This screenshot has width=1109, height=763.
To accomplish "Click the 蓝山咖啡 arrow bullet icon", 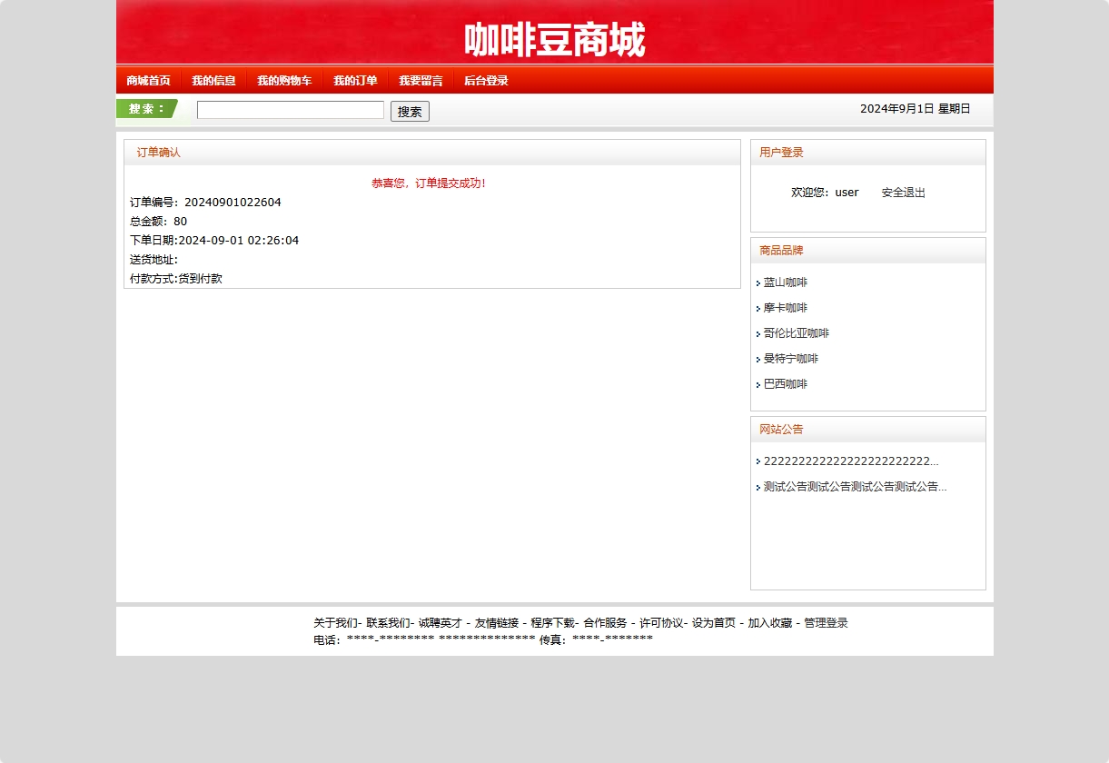I will [x=759, y=282].
